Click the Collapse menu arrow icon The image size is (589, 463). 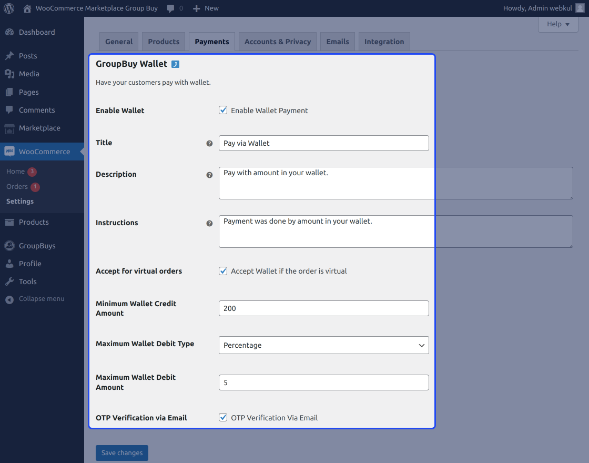tap(9, 299)
